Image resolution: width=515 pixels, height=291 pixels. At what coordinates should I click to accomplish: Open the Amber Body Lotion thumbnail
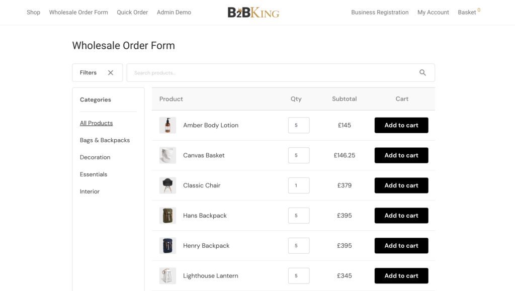click(x=167, y=125)
